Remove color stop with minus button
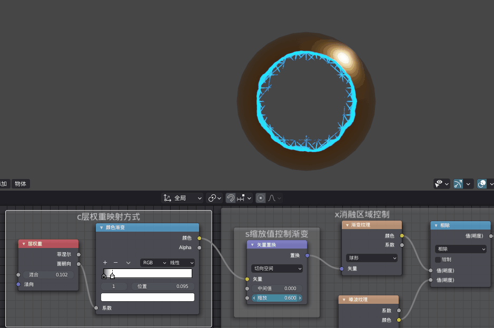The image size is (494, 328). tap(116, 263)
